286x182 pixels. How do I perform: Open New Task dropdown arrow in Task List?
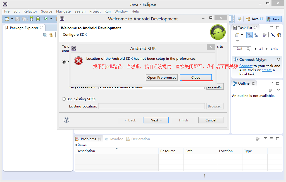pos(242,35)
